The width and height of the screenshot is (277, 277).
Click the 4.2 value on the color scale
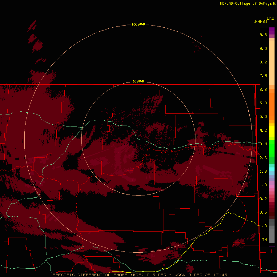tap(263, 130)
